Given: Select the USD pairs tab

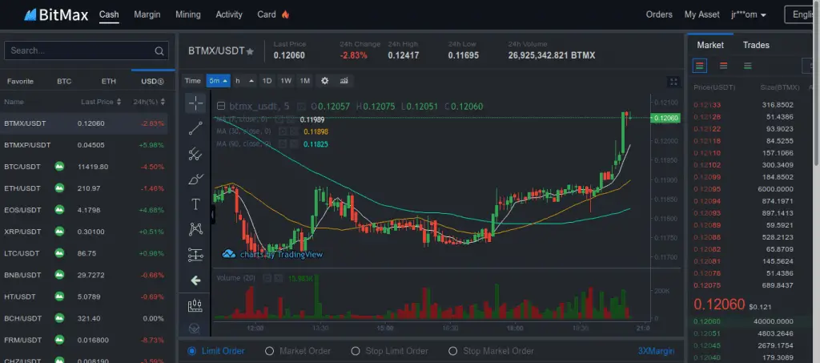Looking at the screenshot, I should pos(153,81).
